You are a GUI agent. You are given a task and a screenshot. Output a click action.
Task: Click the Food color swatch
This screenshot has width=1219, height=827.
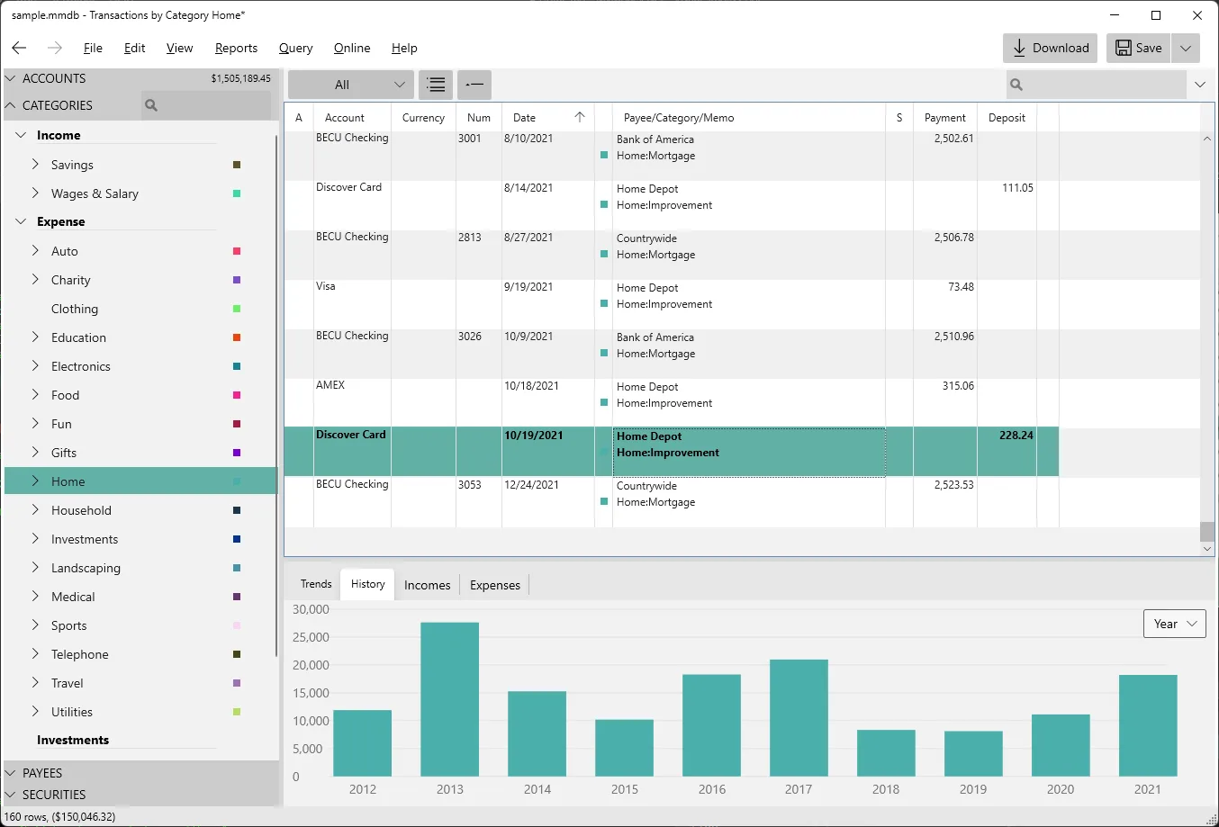coord(237,395)
